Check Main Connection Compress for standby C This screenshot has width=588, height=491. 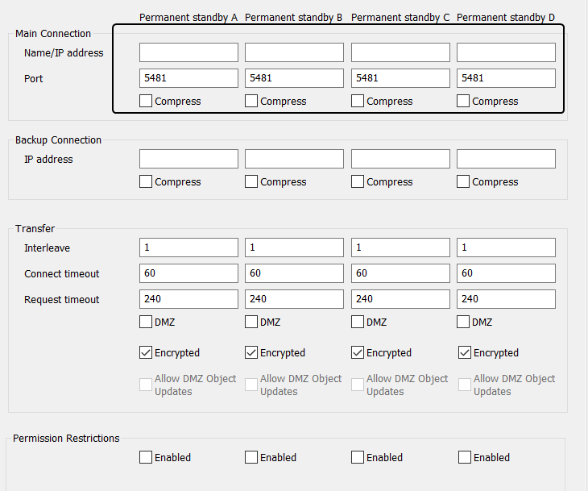[358, 102]
